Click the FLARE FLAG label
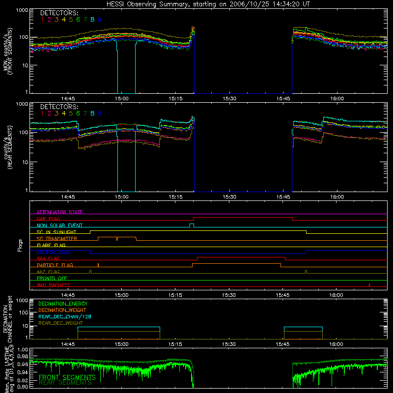 pyautogui.click(x=51, y=245)
